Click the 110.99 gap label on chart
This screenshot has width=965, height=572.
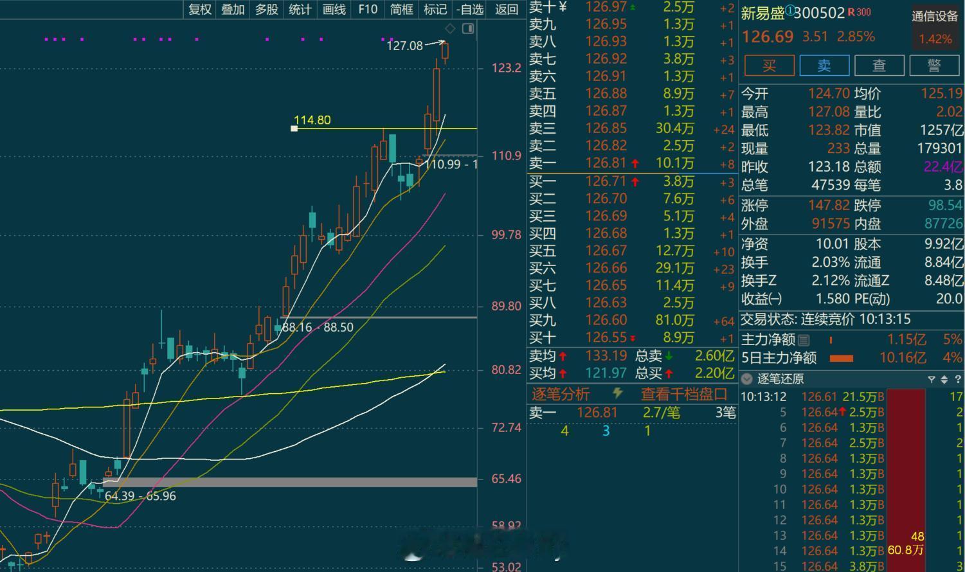coord(451,165)
